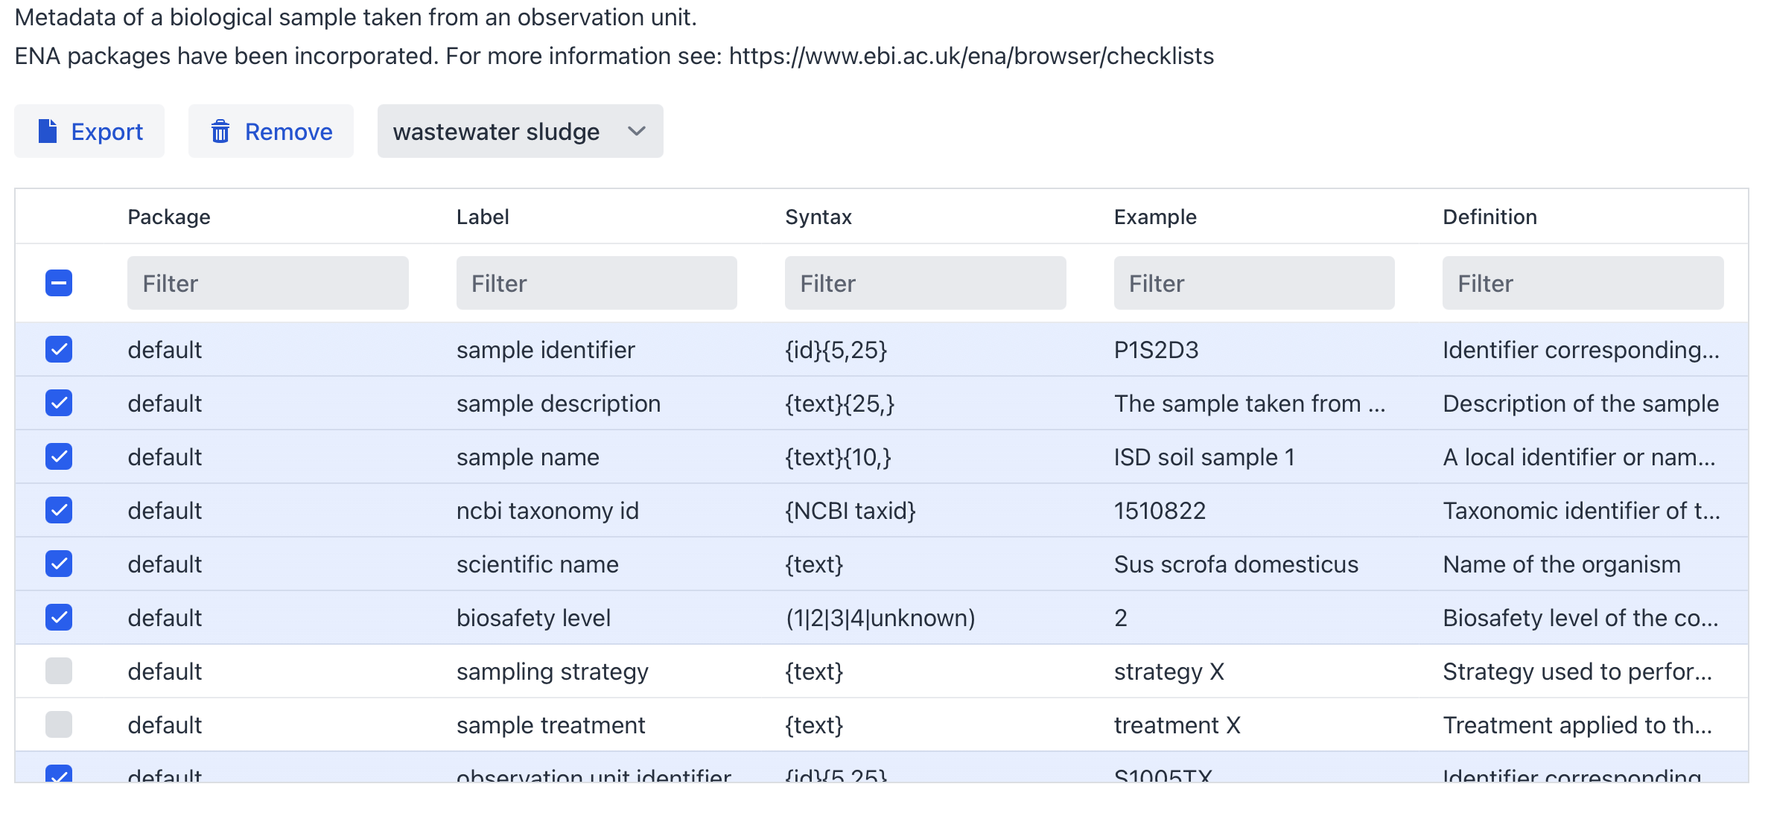The height and width of the screenshot is (813, 1771).
Task: Click the Export document icon
Action: pos(48,131)
